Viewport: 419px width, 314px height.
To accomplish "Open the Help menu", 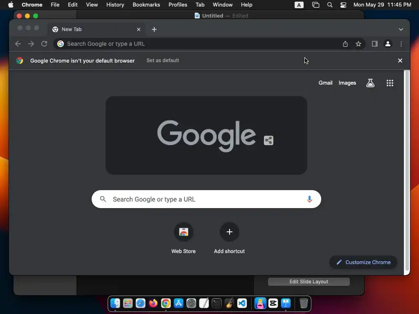I will pos(246,5).
